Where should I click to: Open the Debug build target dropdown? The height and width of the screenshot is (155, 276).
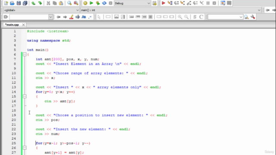pyautogui.click(x=132, y=3)
